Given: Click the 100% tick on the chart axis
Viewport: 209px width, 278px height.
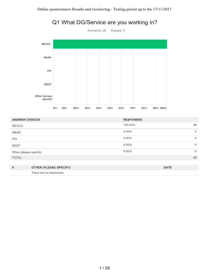Looking at the screenshot, I should [163, 108].
